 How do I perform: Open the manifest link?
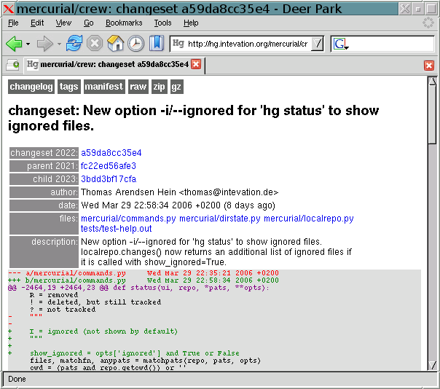(x=104, y=87)
